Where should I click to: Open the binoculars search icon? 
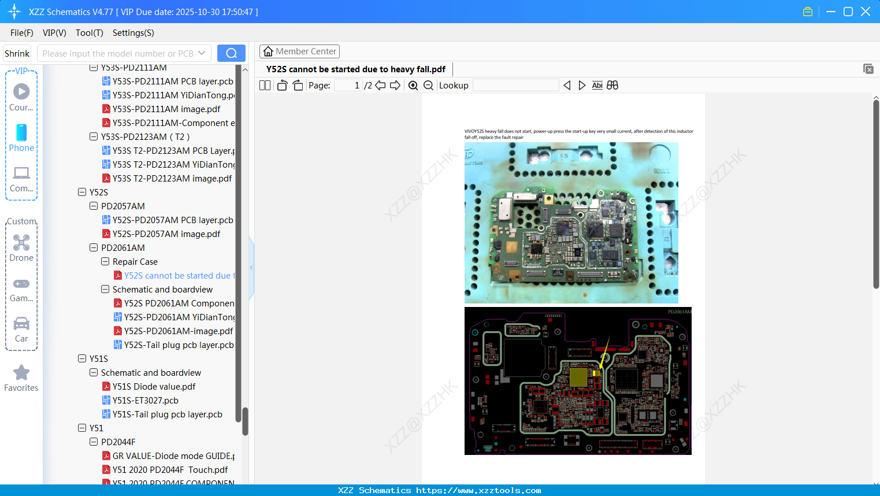(x=612, y=86)
